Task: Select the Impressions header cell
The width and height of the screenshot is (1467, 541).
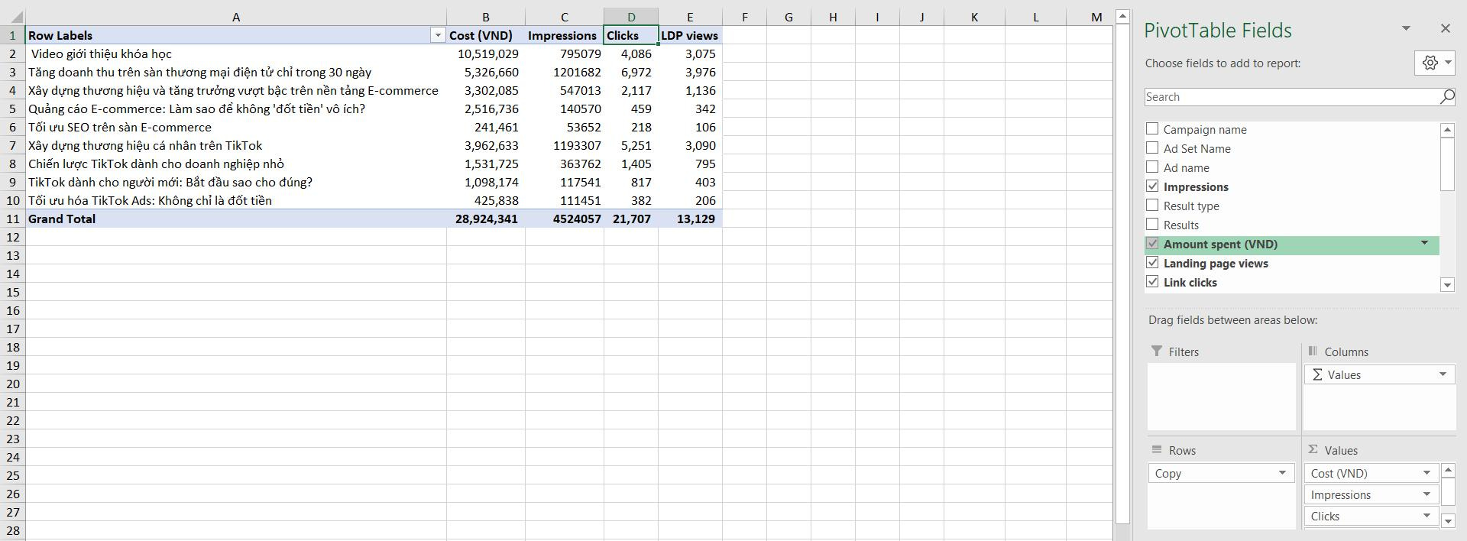Action: pyautogui.click(x=565, y=35)
